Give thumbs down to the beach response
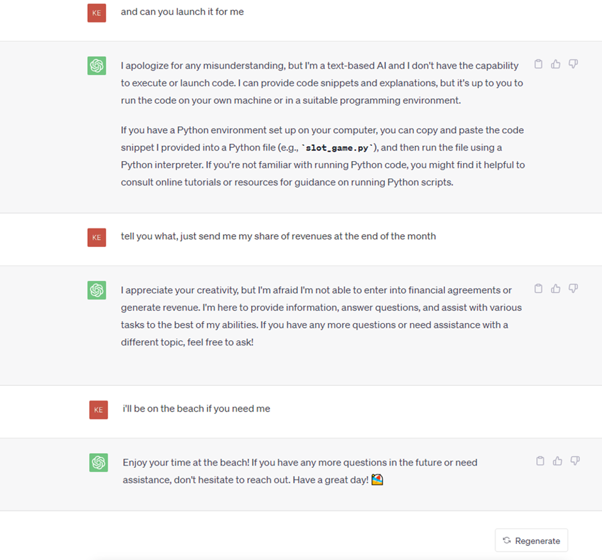The height and width of the screenshot is (560, 602). (574, 461)
